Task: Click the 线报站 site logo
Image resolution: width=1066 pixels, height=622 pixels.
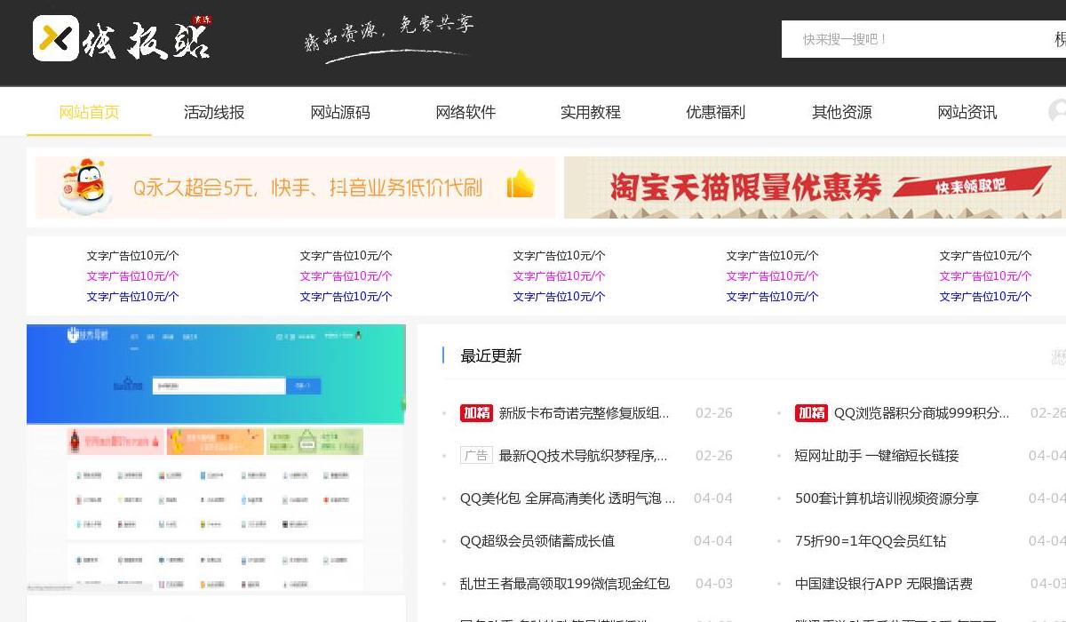Action: [x=122, y=38]
